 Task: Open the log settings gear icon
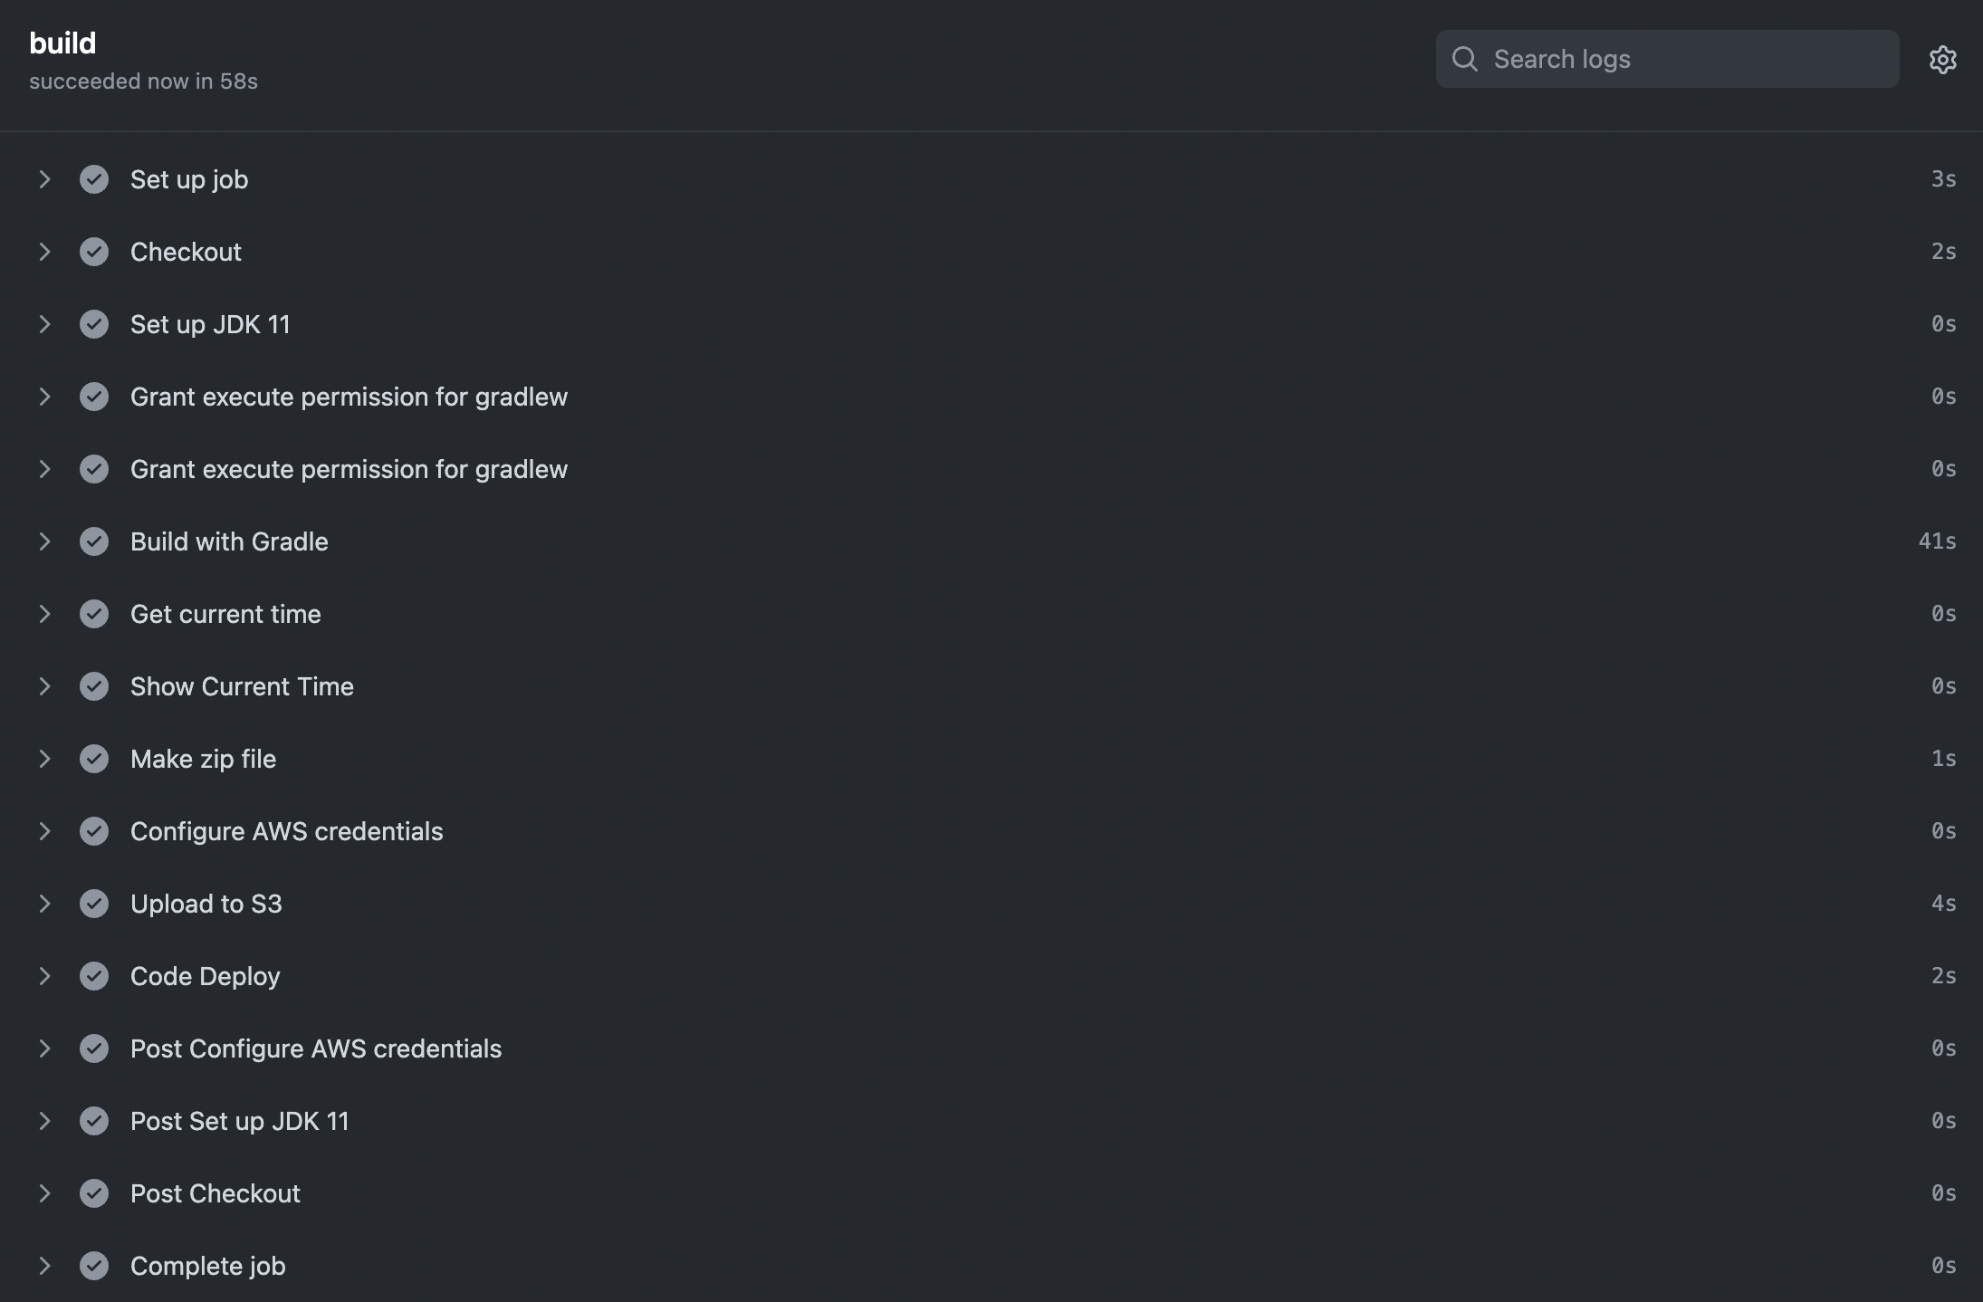[x=1942, y=60]
